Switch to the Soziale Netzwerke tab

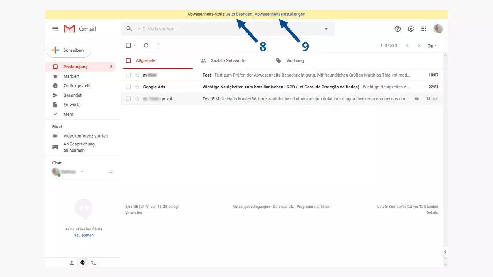tap(228, 61)
